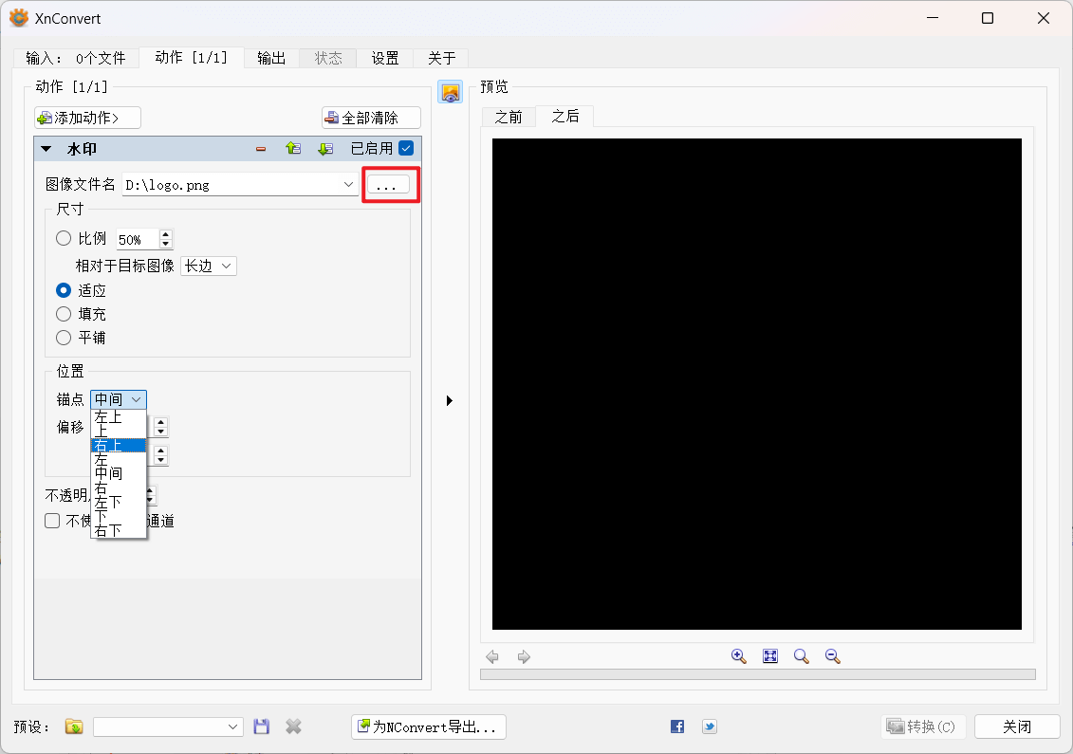Viewport: 1073px width, 754px height.
Task: Delete the preset with the gray X icon
Action: (293, 726)
